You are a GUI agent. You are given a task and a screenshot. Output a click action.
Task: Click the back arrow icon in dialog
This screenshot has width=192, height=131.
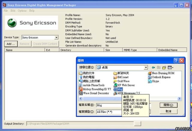tap(153, 67)
